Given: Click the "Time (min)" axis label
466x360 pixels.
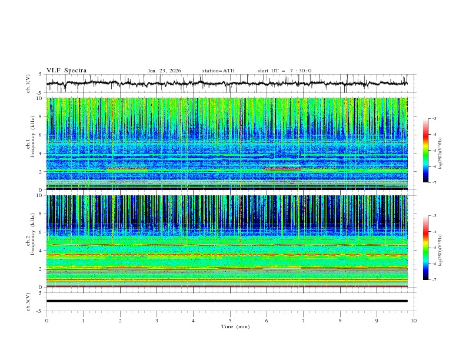Looking at the screenshot, I should [235, 326].
